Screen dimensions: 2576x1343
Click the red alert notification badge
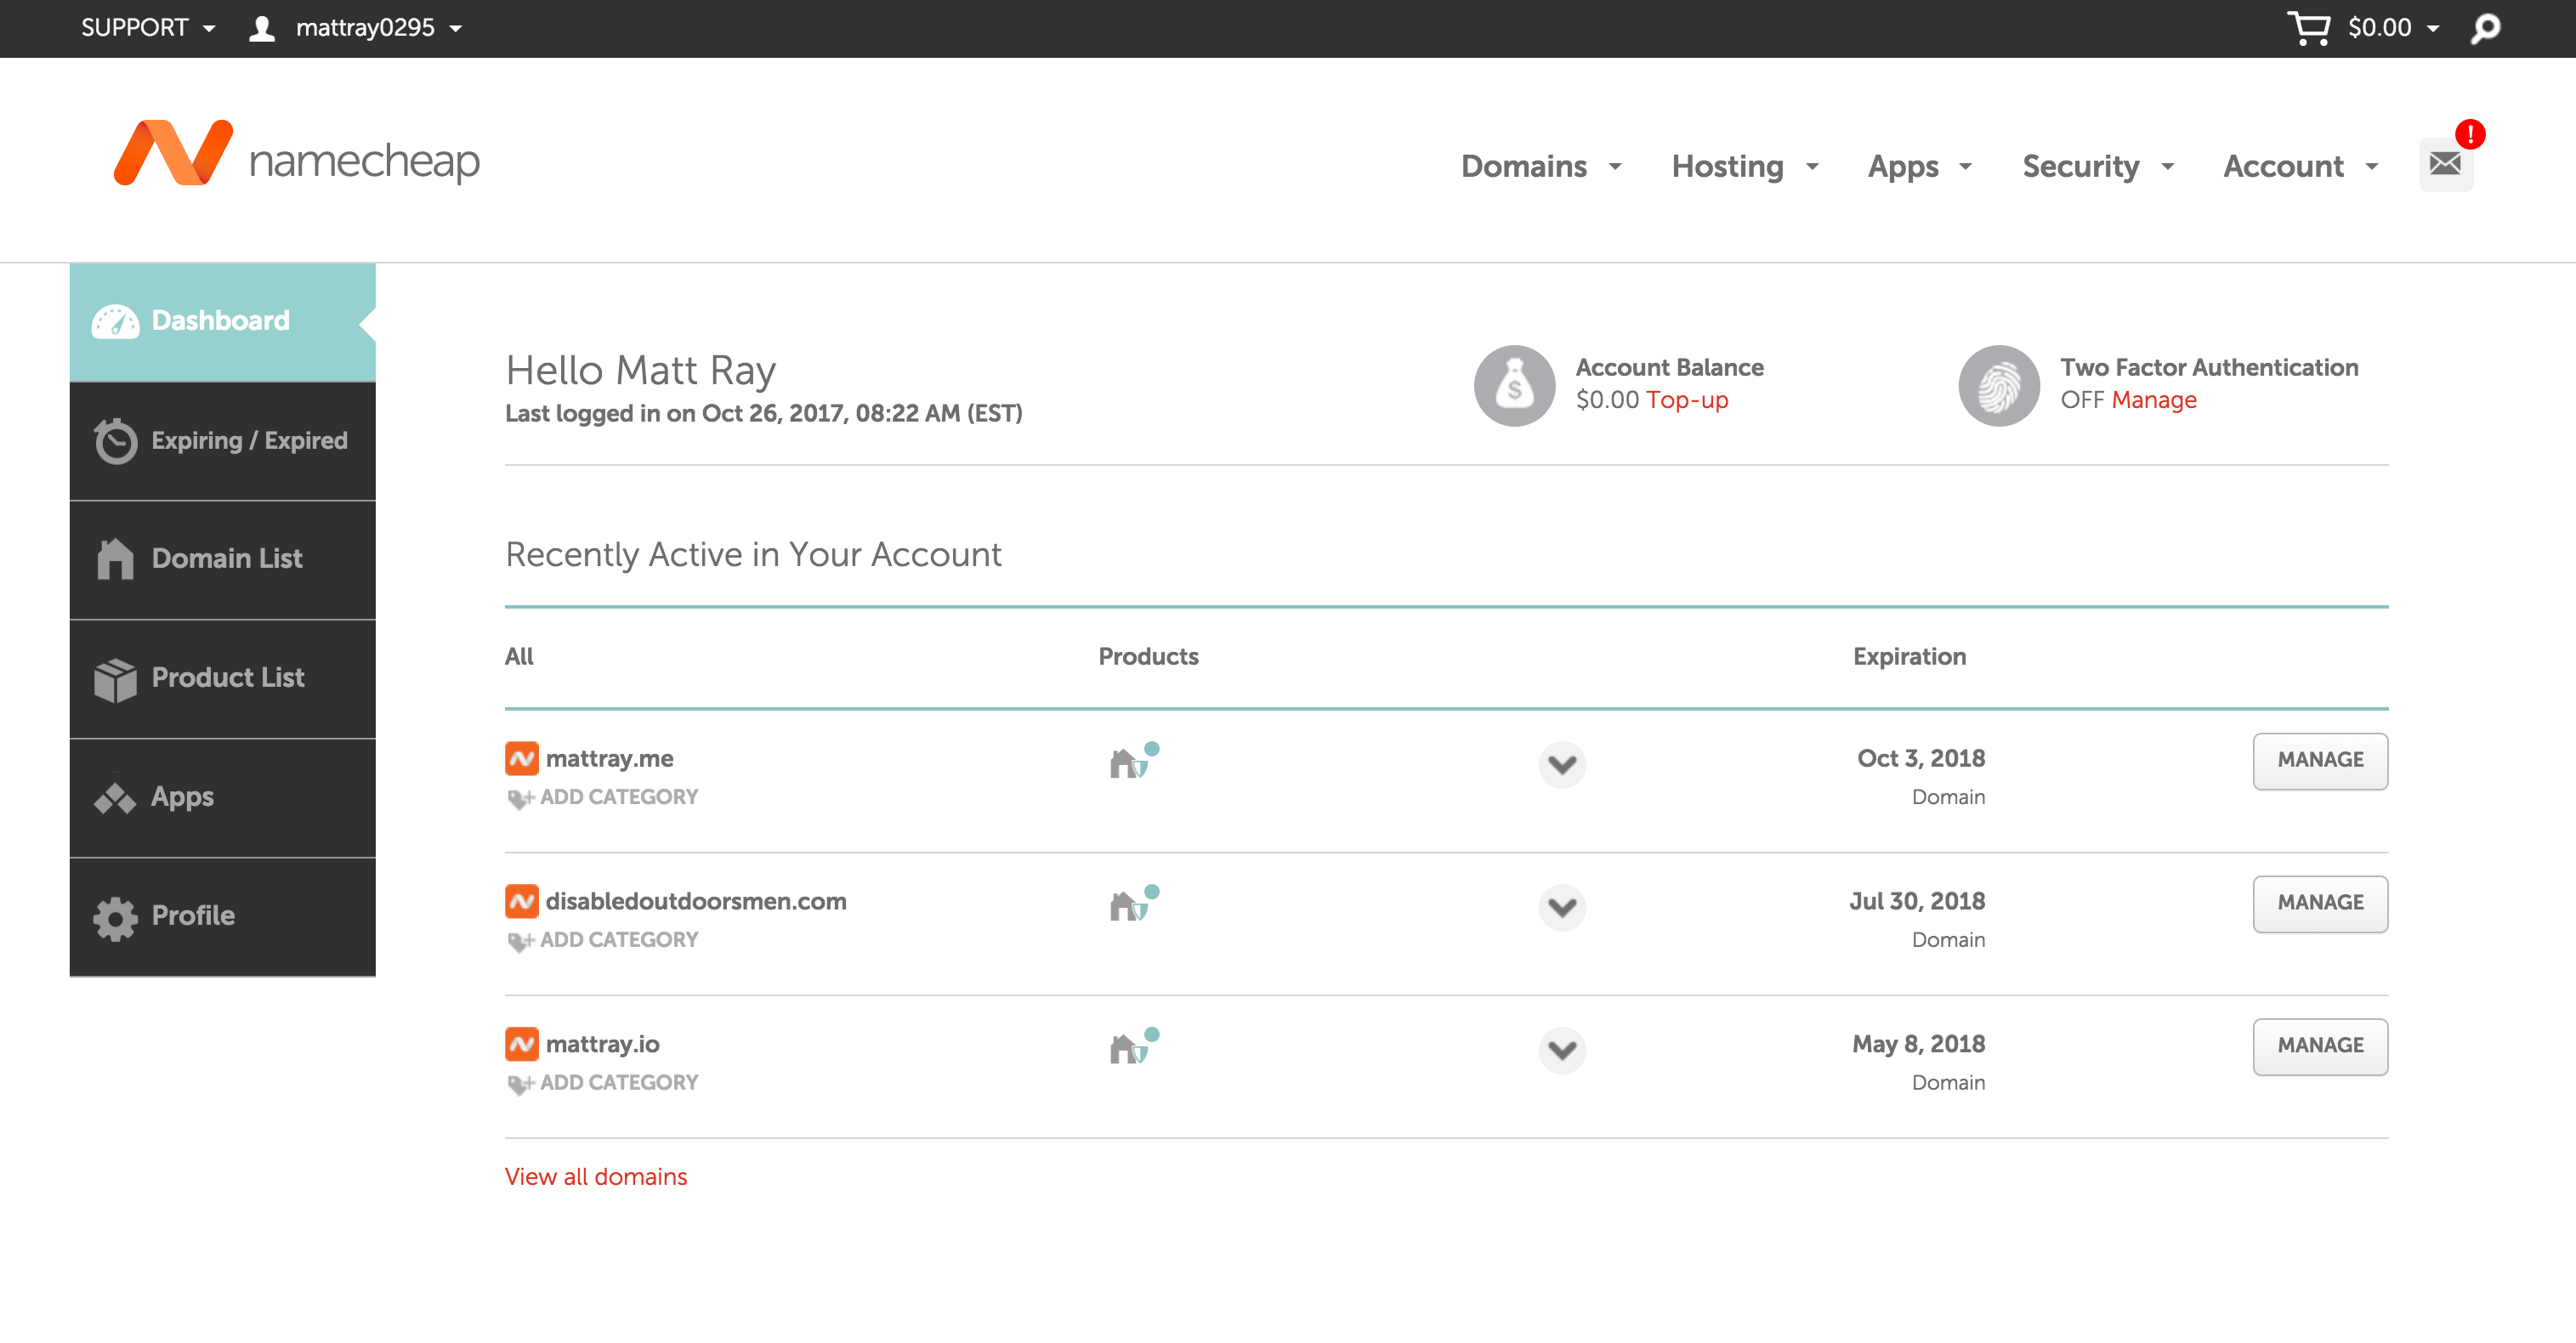[2470, 134]
